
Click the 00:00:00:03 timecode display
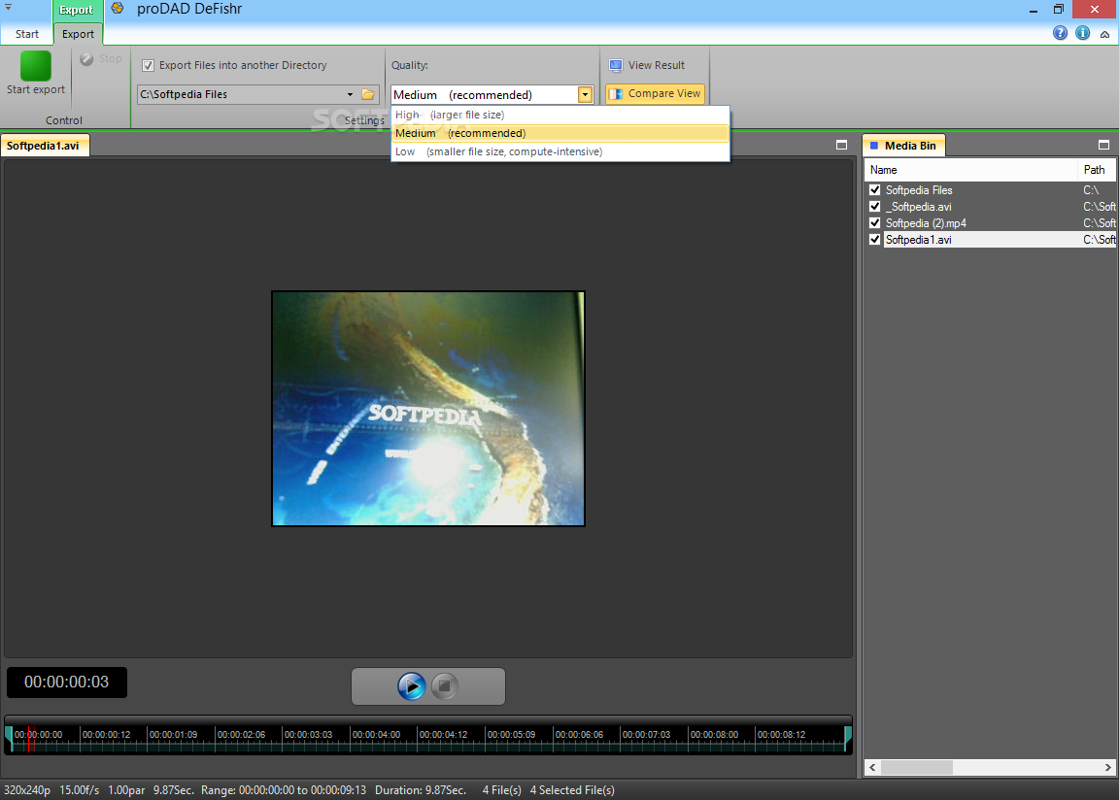67,683
